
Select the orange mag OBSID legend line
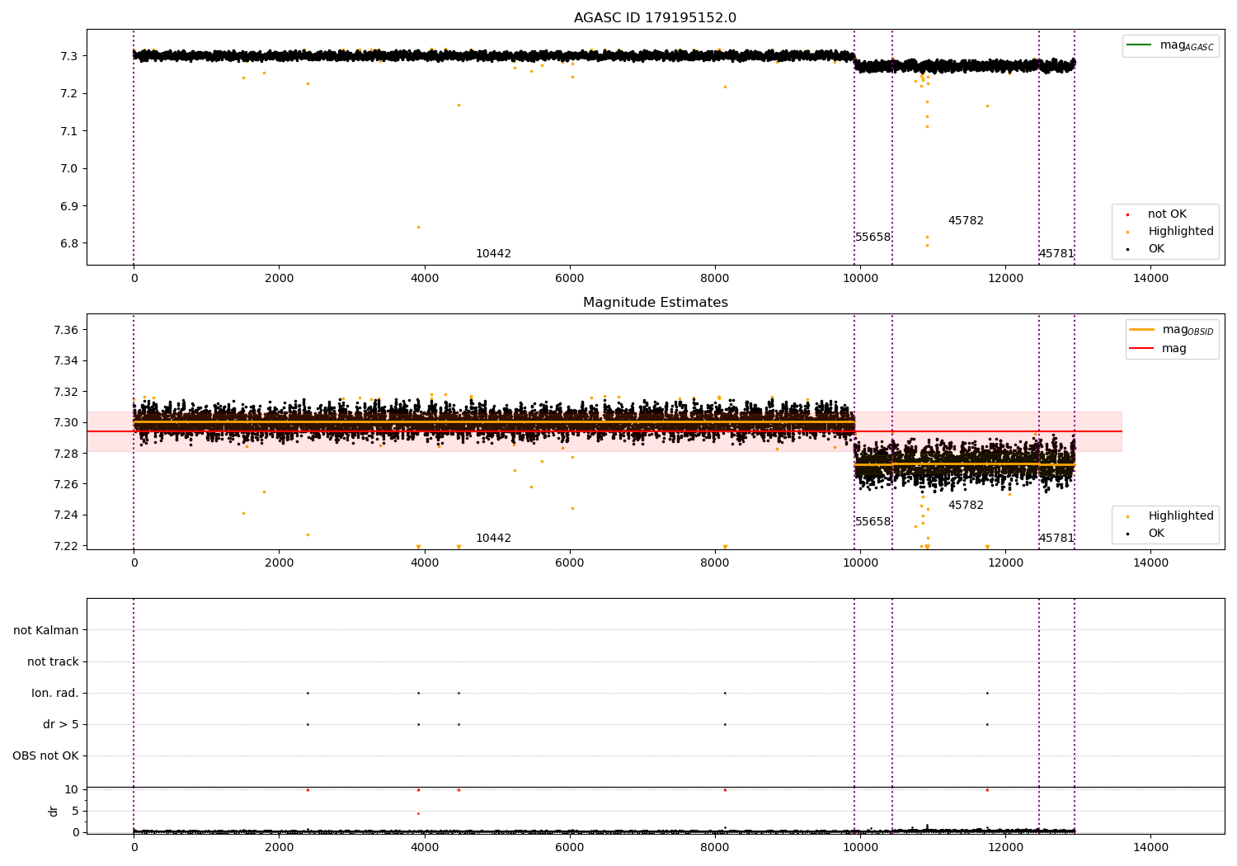(1141, 330)
